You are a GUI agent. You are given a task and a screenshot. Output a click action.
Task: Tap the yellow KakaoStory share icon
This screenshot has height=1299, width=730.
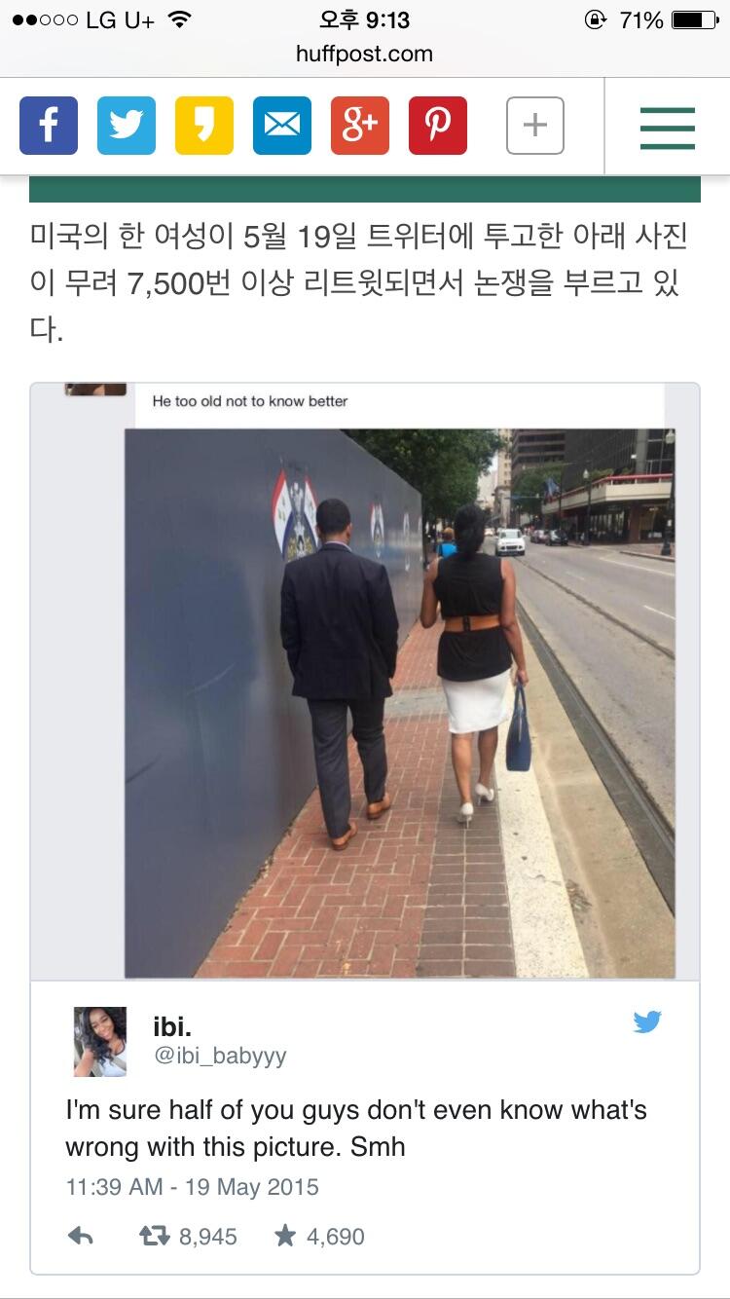tap(204, 126)
